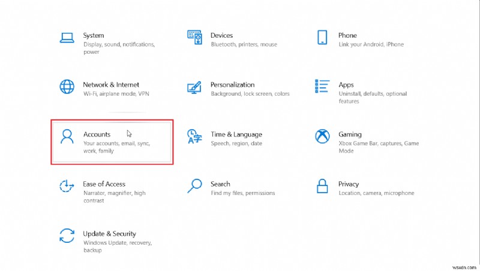Click 'Bluetooth, printers, mouse' description

[x=244, y=44]
